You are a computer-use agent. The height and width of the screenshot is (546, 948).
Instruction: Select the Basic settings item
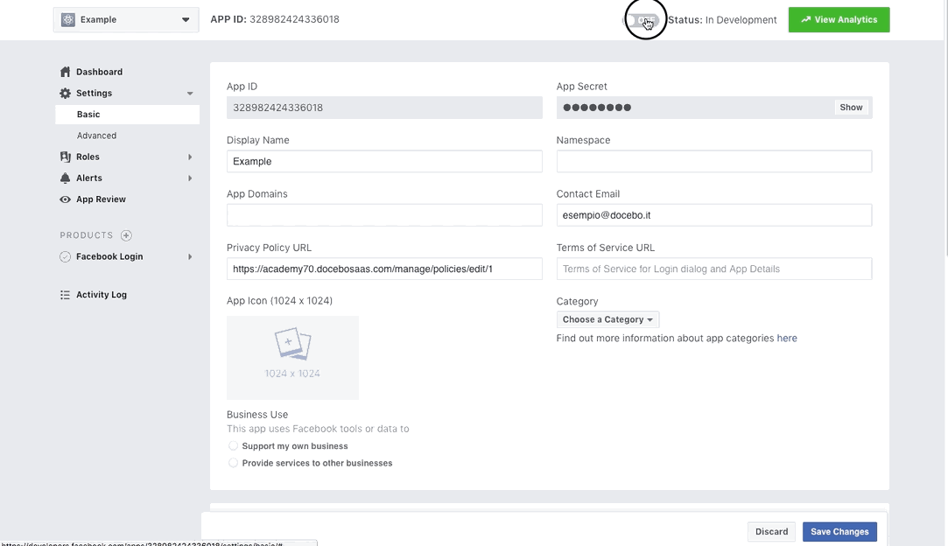pos(127,115)
